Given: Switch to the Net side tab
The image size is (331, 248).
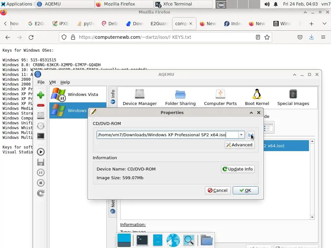Looking at the screenshot, I should coord(113,207).
